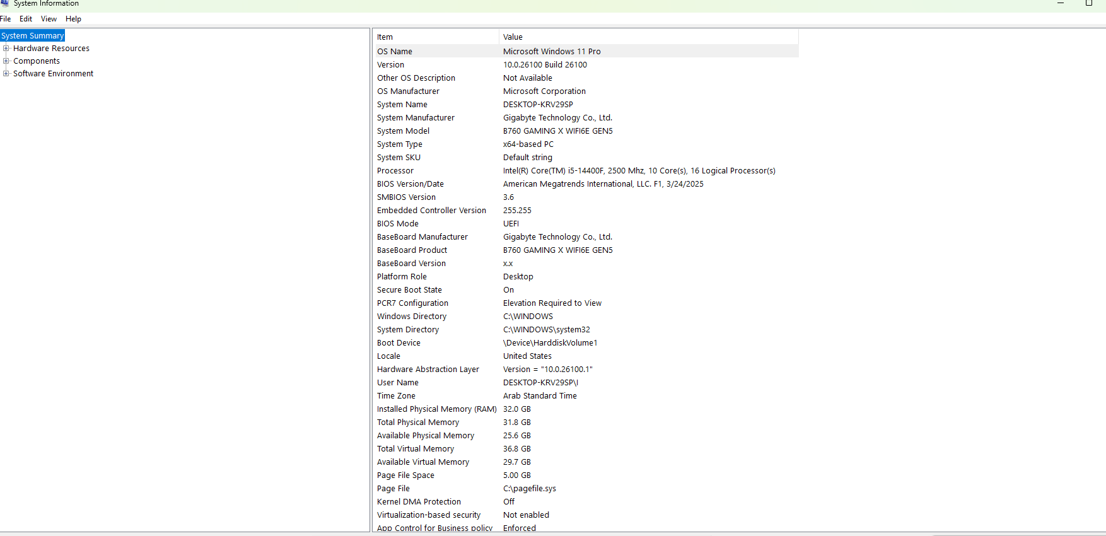Select the Boot Device row
This screenshot has width=1106, height=536.
coord(586,343)
